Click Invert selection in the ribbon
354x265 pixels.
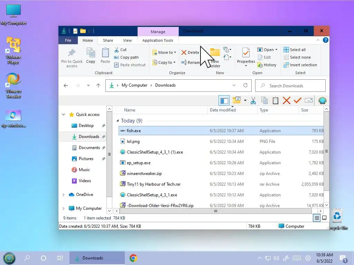pos(300,65)
